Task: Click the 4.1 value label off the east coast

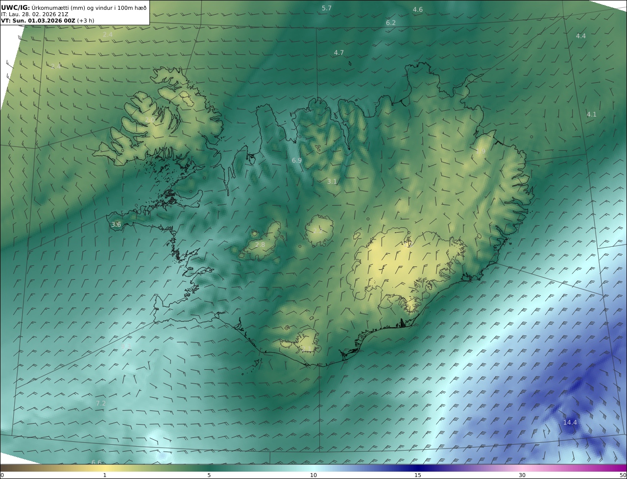Action: coord(592,115)
